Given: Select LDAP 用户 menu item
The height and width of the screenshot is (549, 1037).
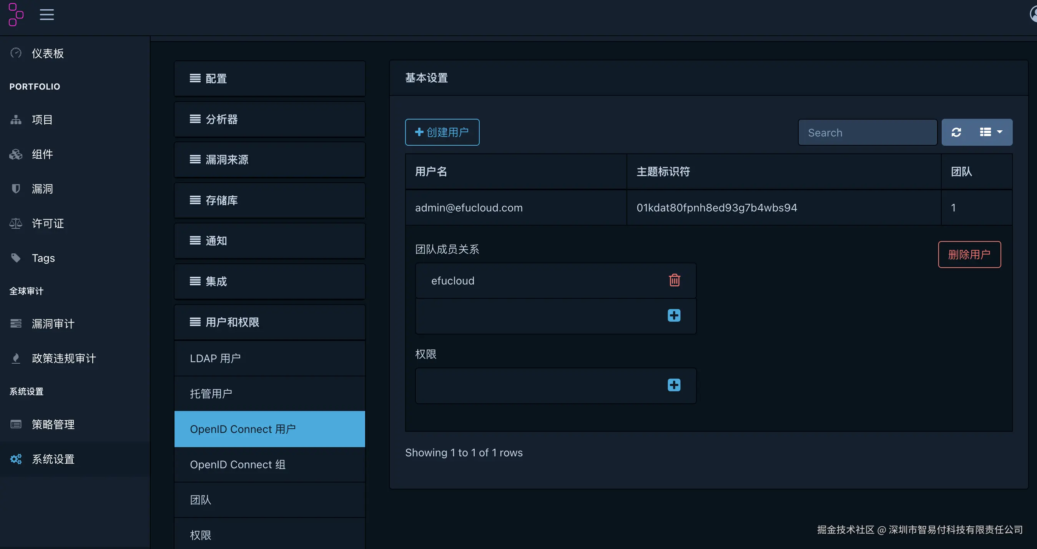Looking at the screenshot, I should coord(215,358).
